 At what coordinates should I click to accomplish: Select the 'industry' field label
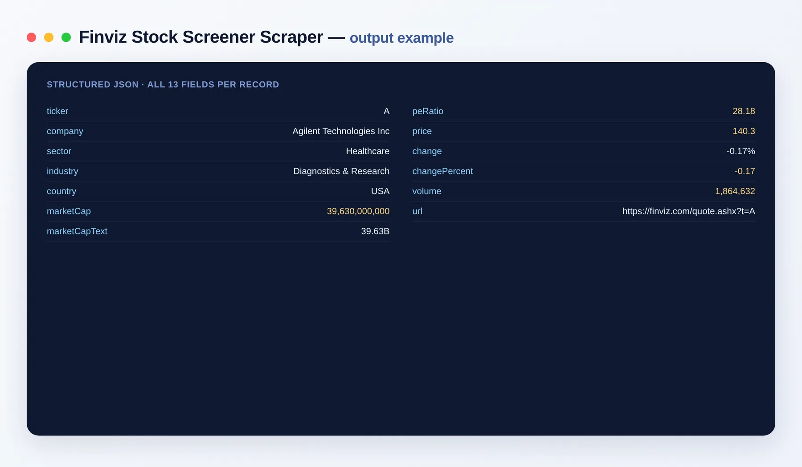pyautogui.click(x=62, y=171)
